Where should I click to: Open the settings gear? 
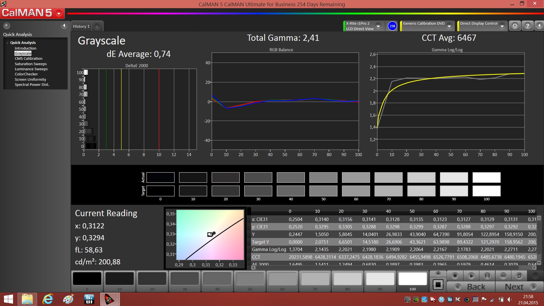click(515, 26)
